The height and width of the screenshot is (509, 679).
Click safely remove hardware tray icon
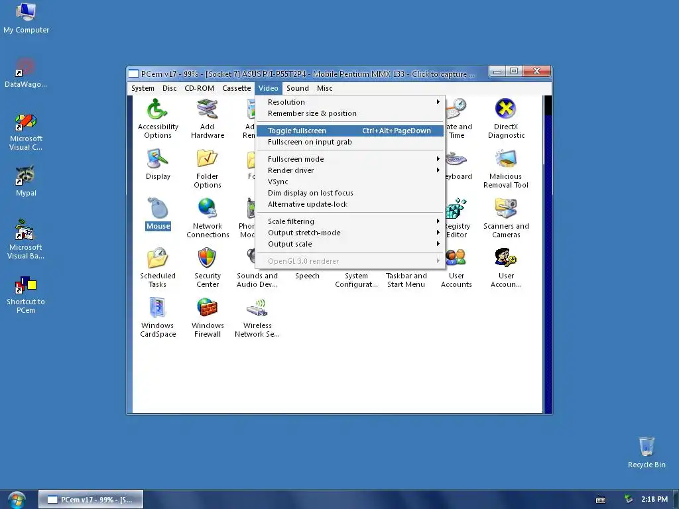coord(629,499)
